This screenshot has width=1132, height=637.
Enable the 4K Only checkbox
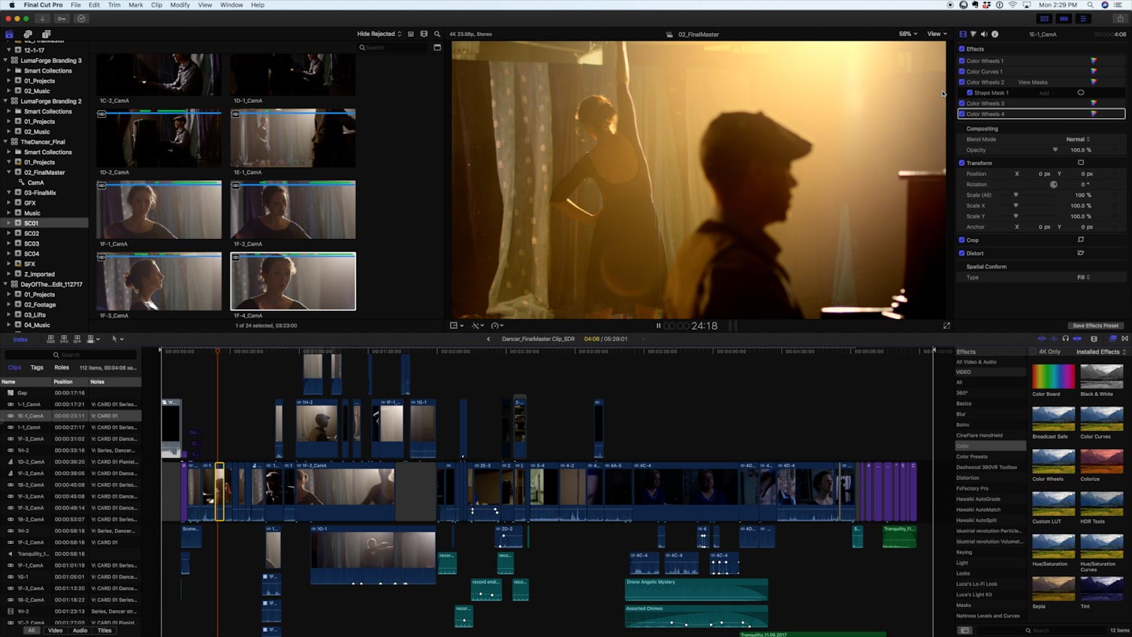tap(1034, 352)
